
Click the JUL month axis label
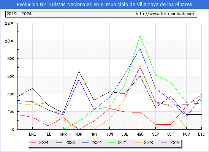125,134
